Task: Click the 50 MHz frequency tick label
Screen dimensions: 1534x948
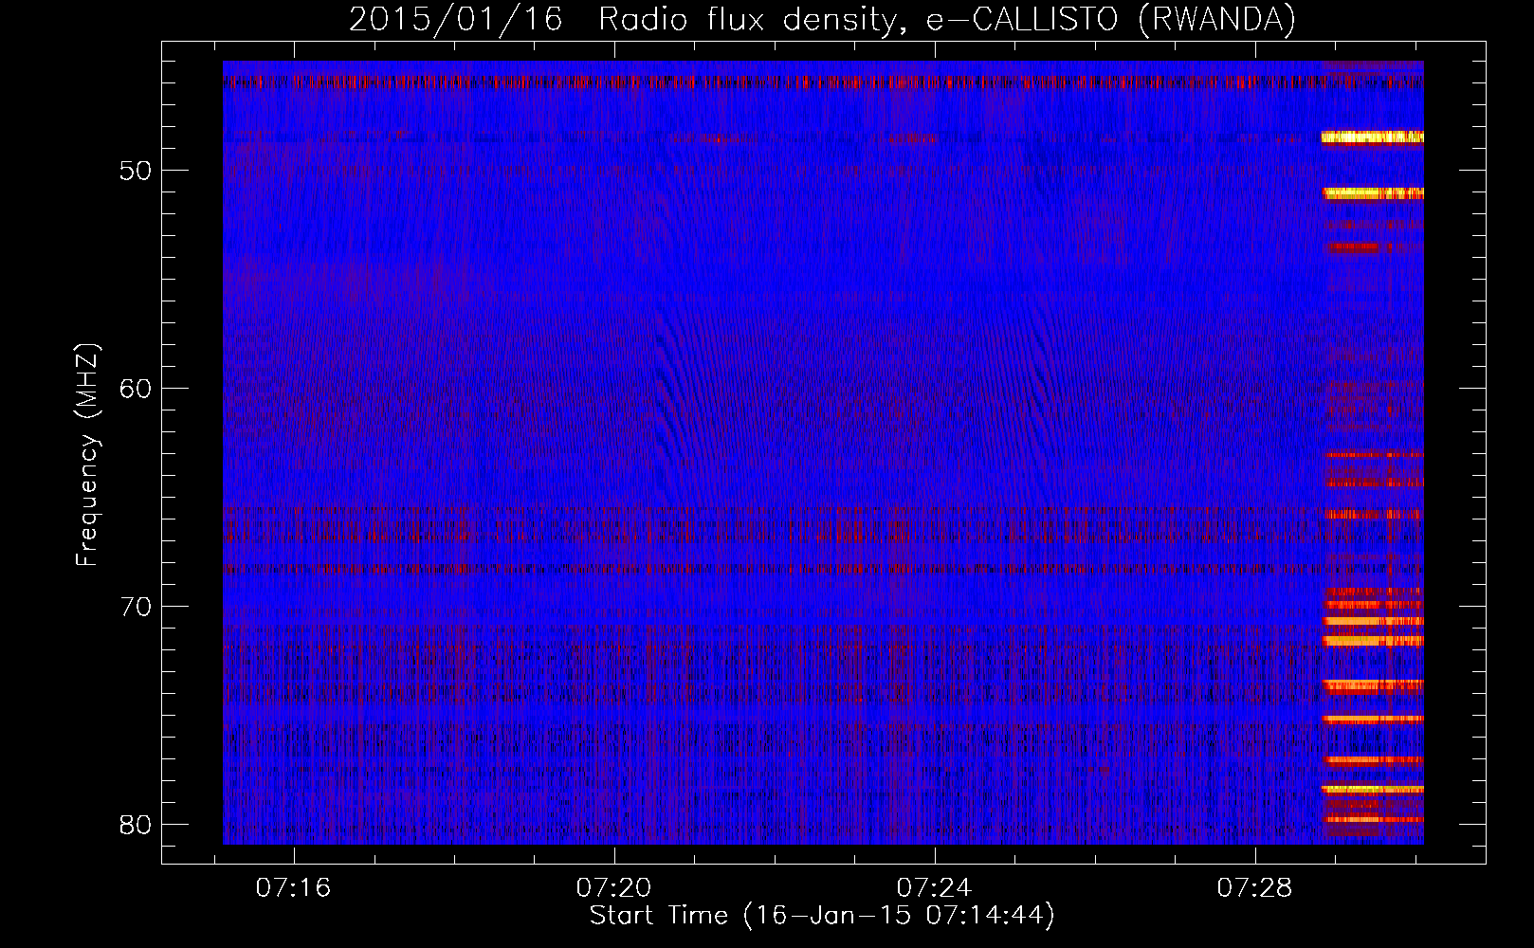Action: (x=136, y=171)
